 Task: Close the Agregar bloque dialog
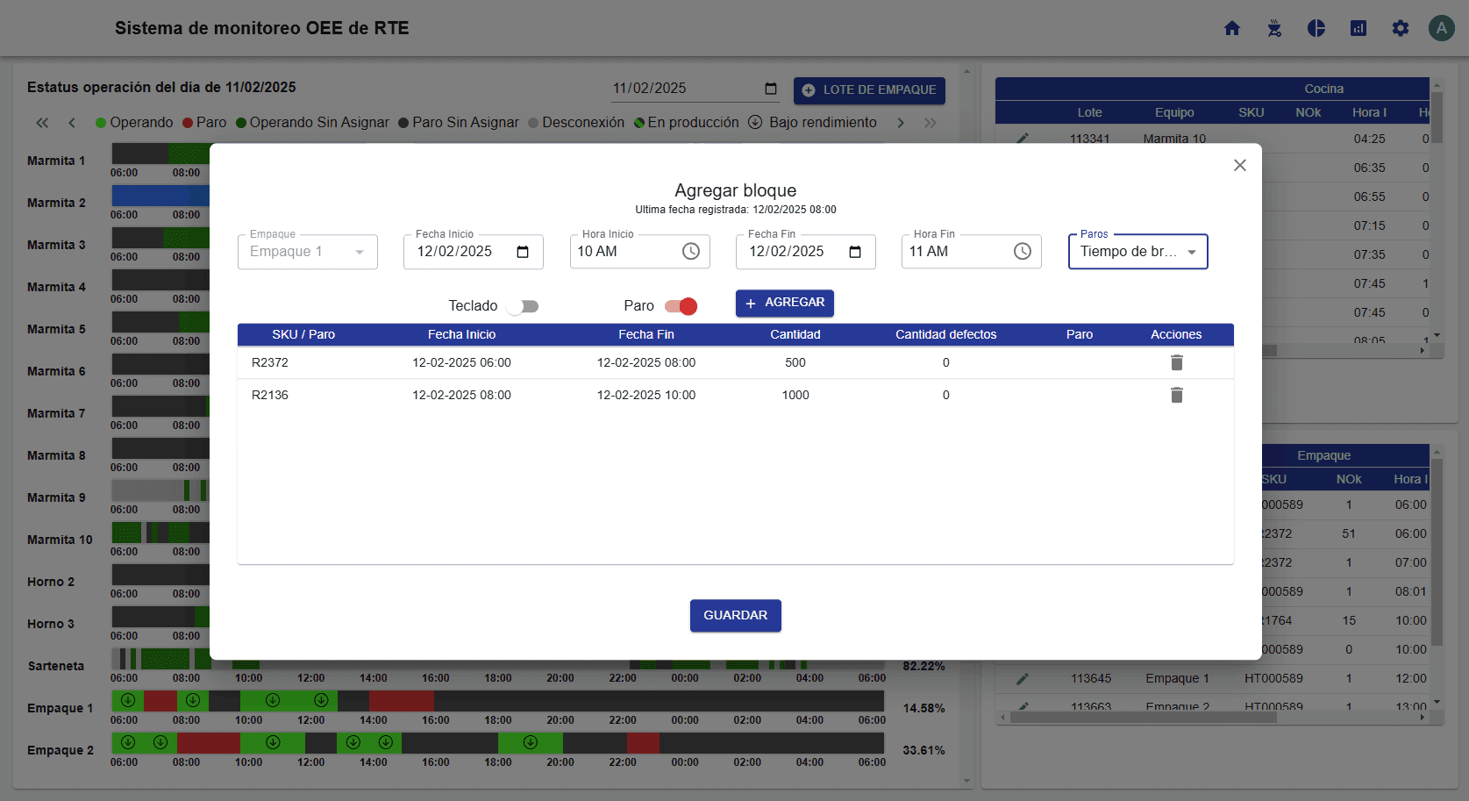(x=1239, y=166)
